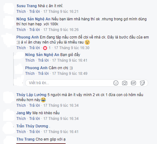Open Thu Trang's attached photo thumbnail
The width and height of the screenshot is (157, 144).
(x=41, y=144)
